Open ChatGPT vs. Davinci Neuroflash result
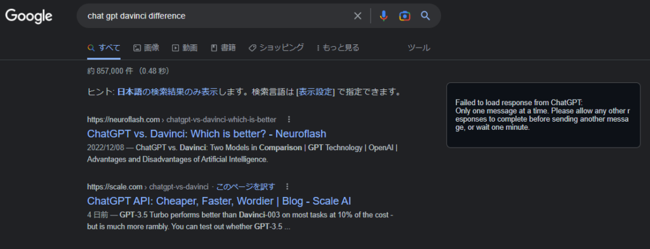Viewport: 650px width, 249px height. (207, 134)
